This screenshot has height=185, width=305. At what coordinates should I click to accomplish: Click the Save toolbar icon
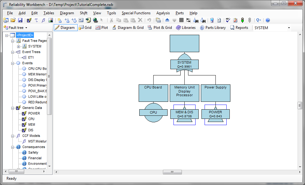20,20
